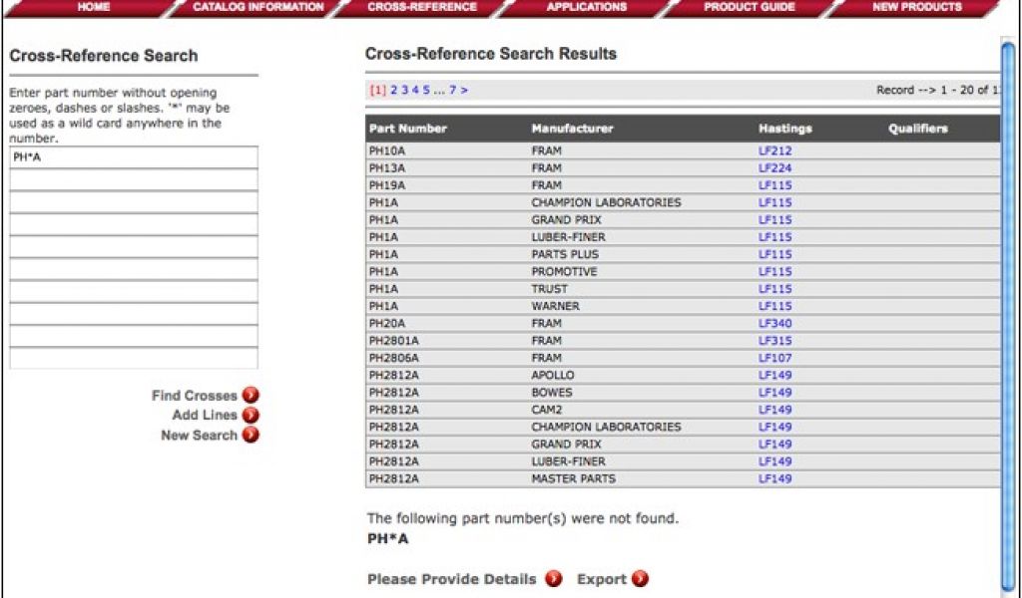Open Hastings part LF315 link
Image resolution: width=1022 pixels, height=598 pixels.
[x=774, y=340]
